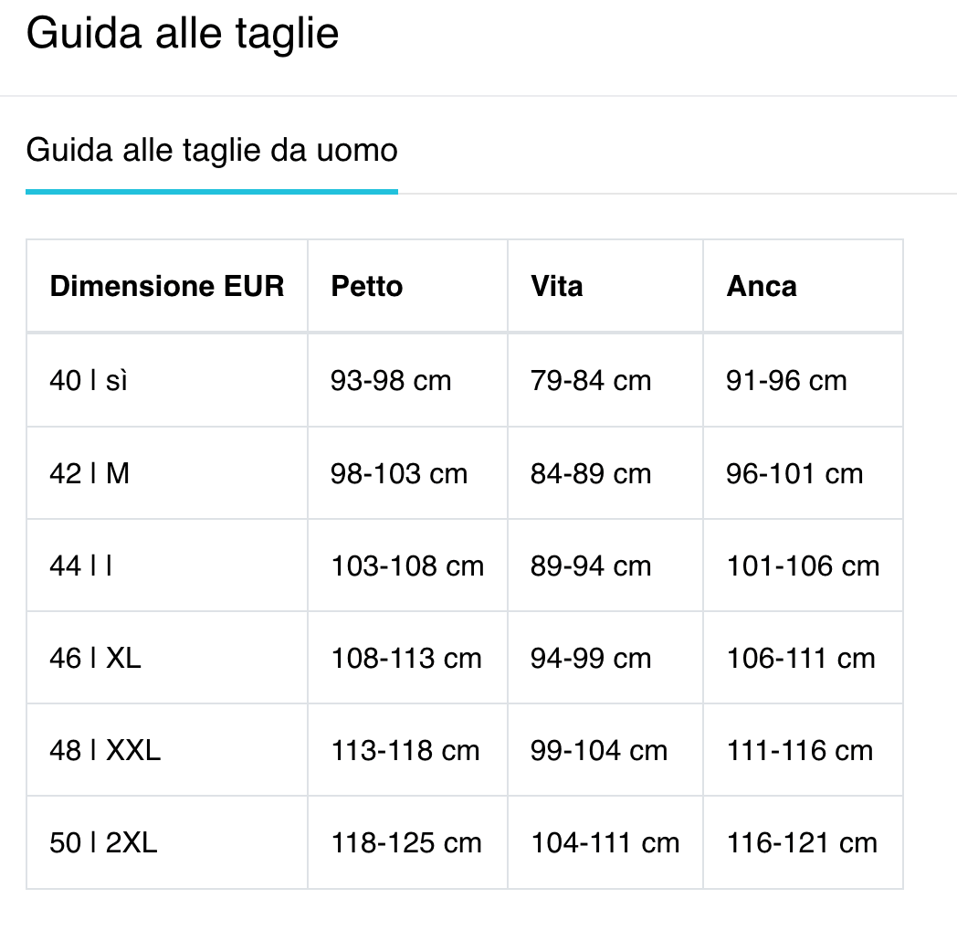Click the chest value '118-125 cm'
The image size is (957, 941).
coord(405,842)
